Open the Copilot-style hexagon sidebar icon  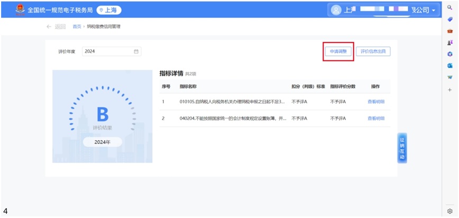click(x=450, y=54)
